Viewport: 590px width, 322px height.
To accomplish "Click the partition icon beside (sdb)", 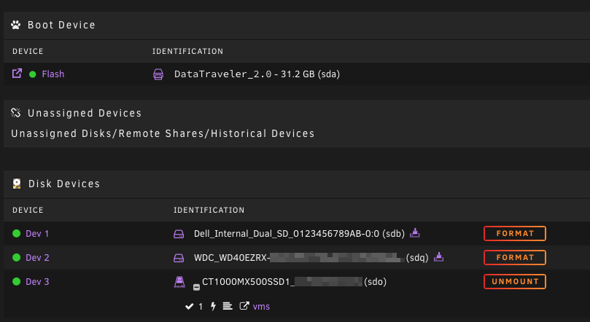I will [x=415, y=233].
